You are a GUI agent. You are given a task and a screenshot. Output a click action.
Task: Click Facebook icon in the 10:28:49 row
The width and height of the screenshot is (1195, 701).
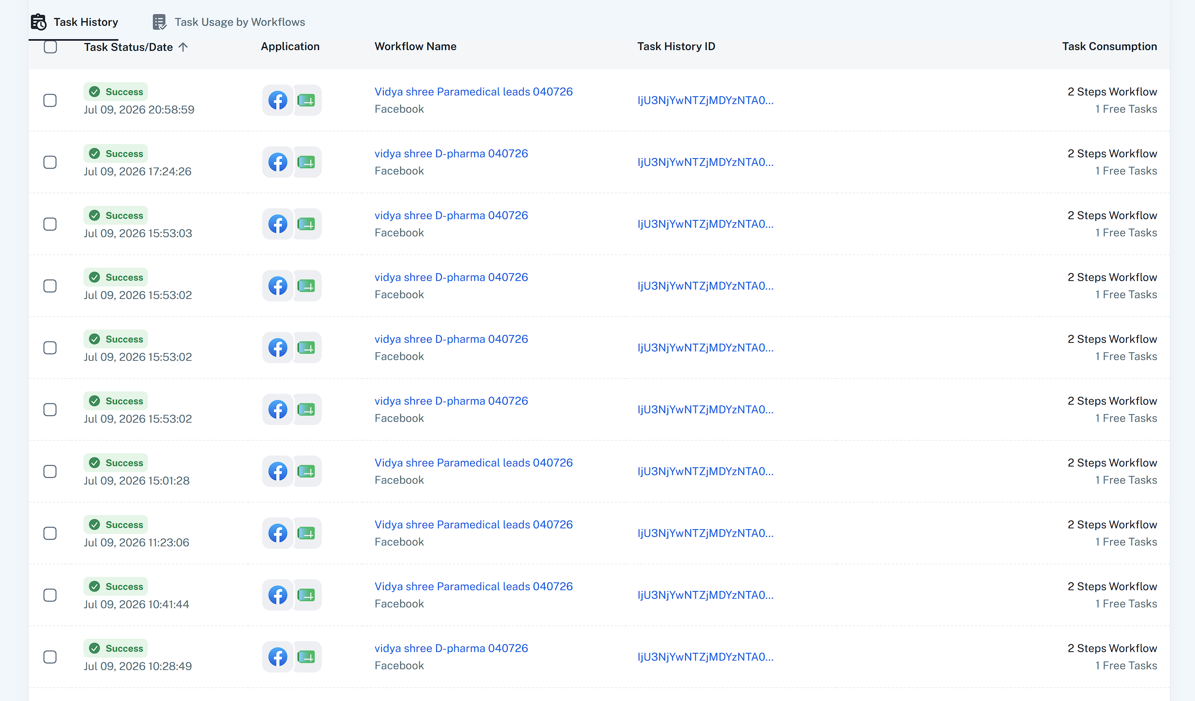[x=278, y=657]
